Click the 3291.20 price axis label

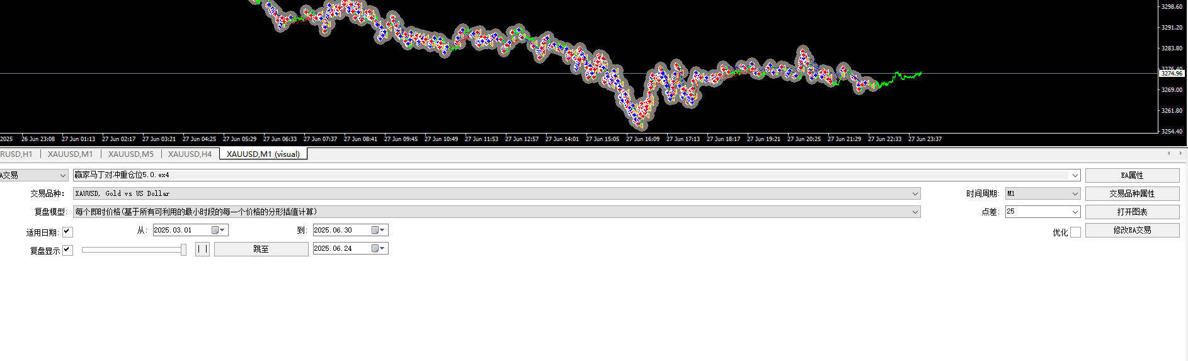[1172, 27]
